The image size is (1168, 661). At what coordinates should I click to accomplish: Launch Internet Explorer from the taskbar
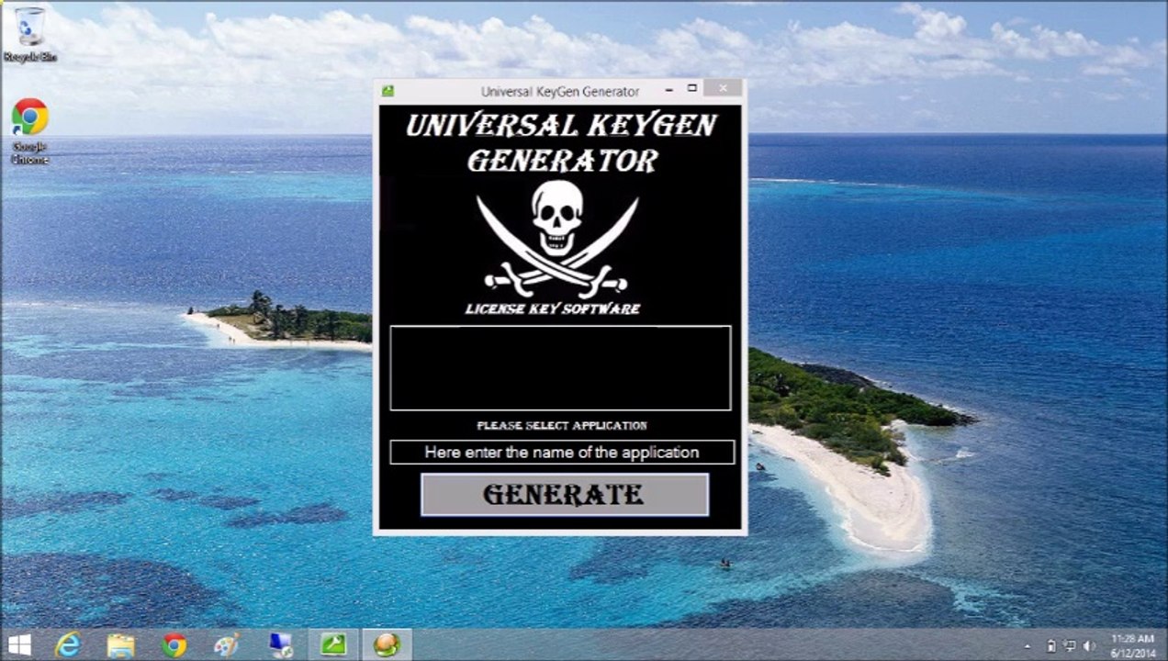(x=68, y=645)
